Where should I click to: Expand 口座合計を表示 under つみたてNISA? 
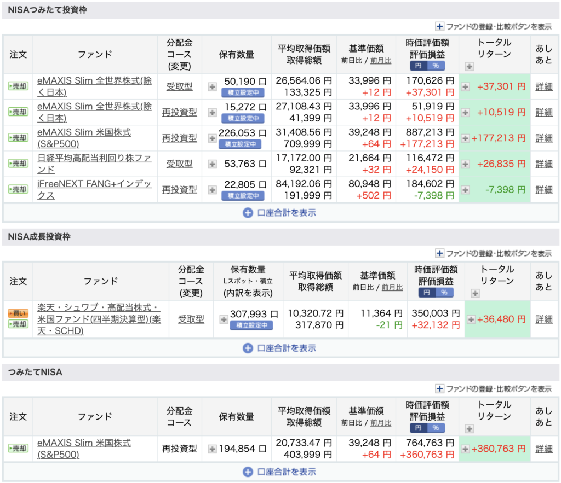point(279,472)
